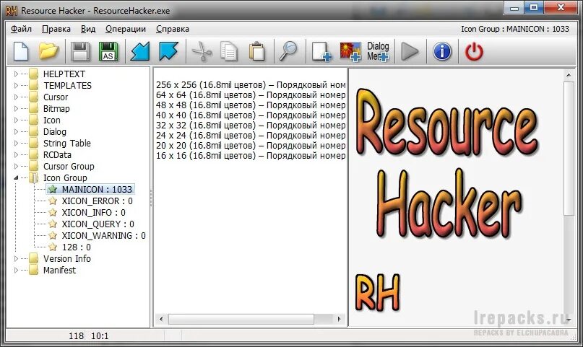Viewport: 583px width, 347px height.
Task: Click the list's scroll left arrow
Action: click(x=161, y=319)
